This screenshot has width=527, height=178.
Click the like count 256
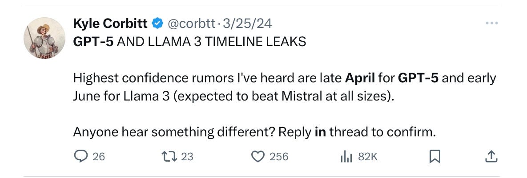pyautogui.click(x=279, y=156)
